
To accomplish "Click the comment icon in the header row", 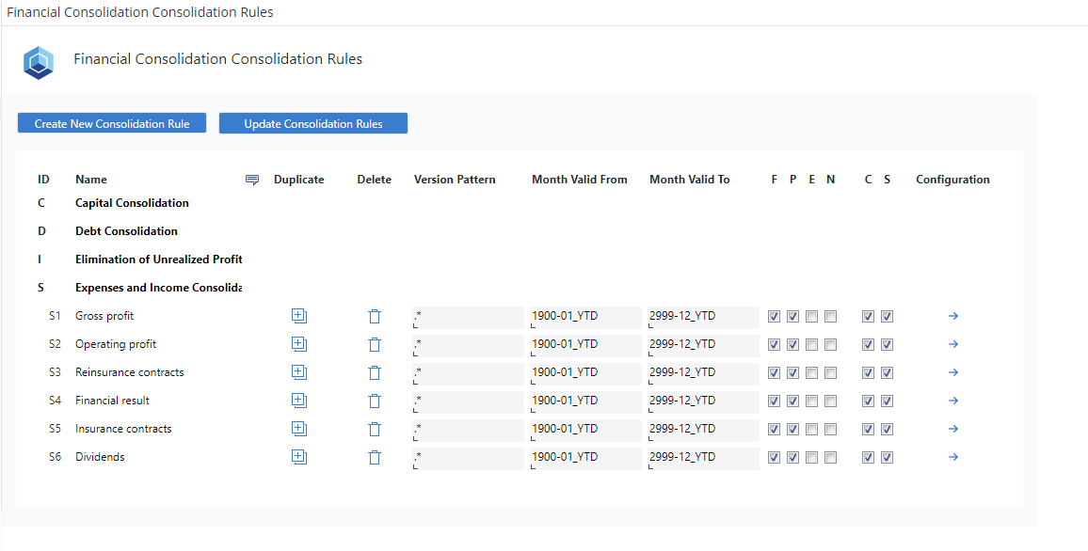I will tap(251, 179).
